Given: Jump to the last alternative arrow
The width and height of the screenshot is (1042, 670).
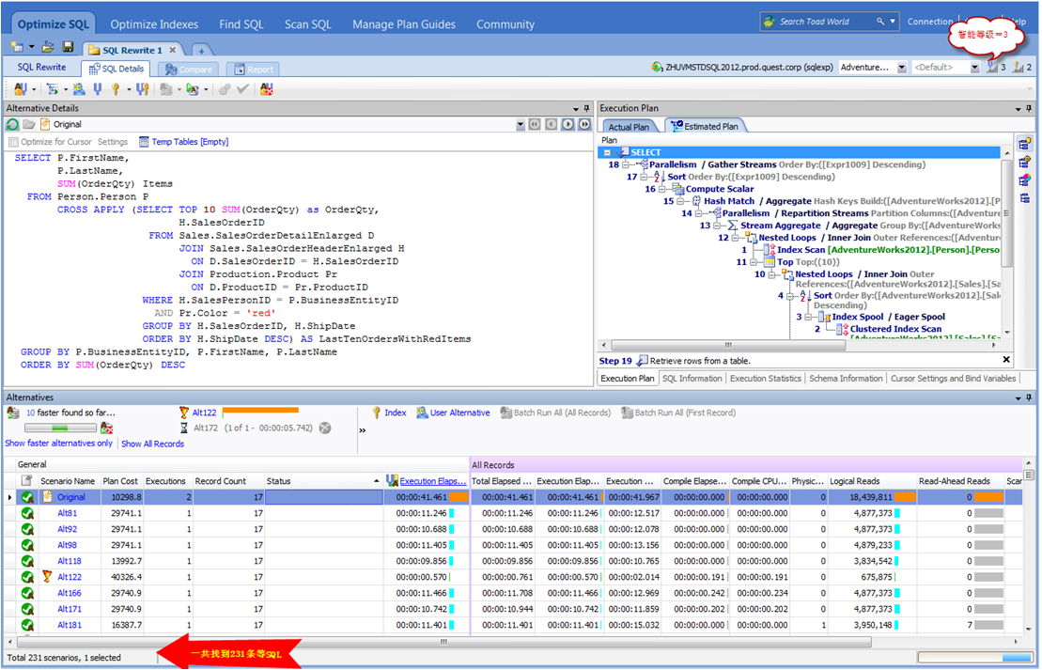Looking at the screenshot, I should click(584, 124).
